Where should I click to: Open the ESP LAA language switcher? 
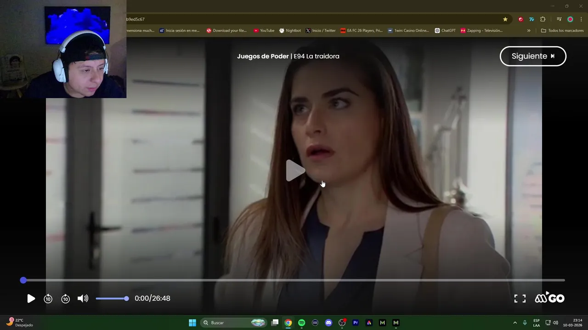(x=537, y=323)
